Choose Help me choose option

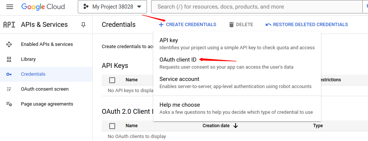(x=237, y=109)
